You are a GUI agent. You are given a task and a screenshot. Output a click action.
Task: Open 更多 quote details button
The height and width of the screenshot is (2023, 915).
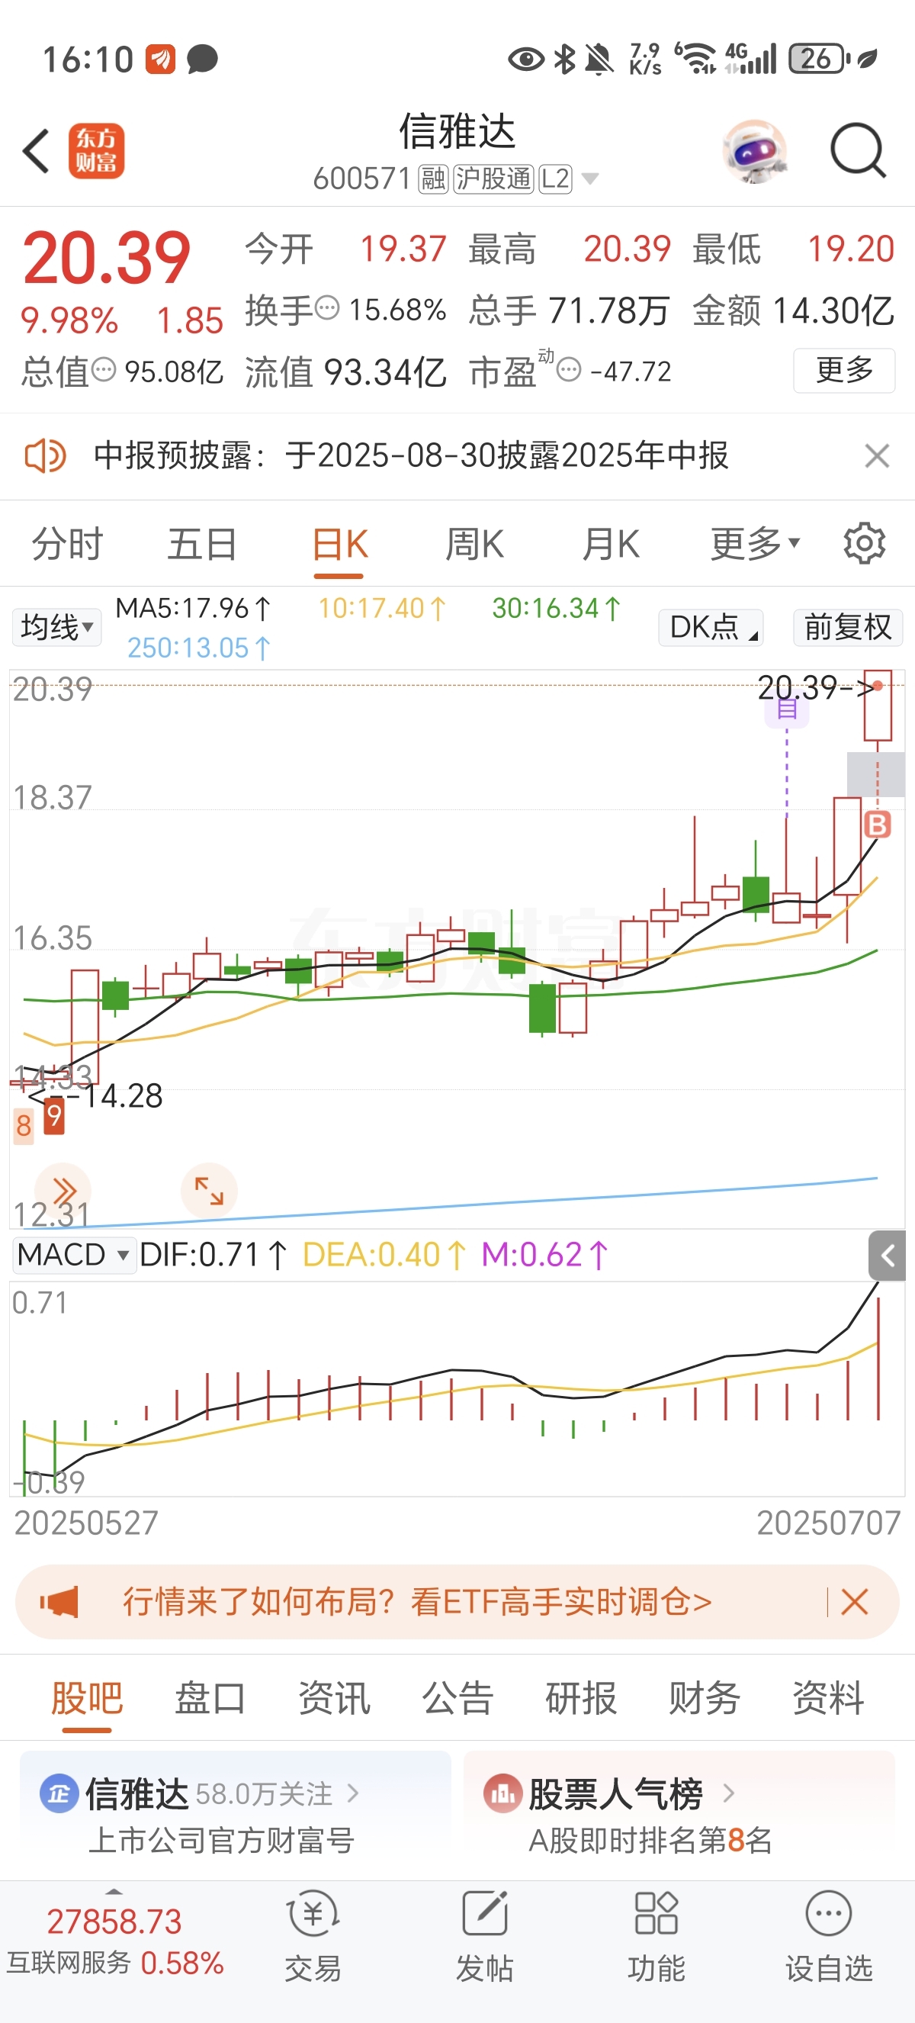[x=843, y=370]
